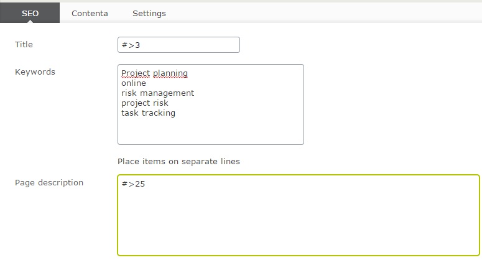
Task: Click the word "management" in Keywords box
Action: (170, 93)
